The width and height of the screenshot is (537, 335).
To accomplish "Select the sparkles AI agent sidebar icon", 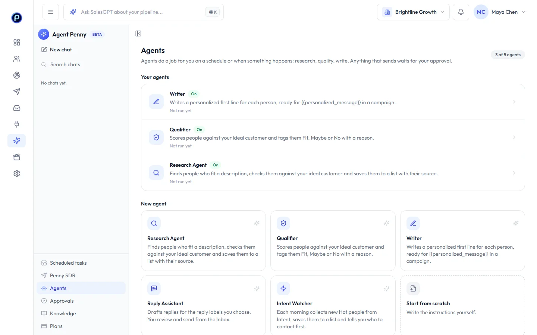I will [17, 141].
